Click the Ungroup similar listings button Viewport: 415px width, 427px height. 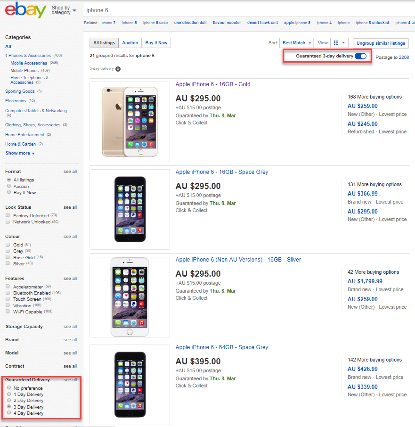click(x=381, y=42)
